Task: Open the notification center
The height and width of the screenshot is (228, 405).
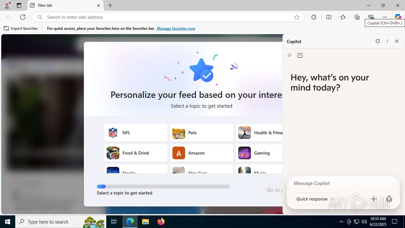Action: (x=395, y=222)
